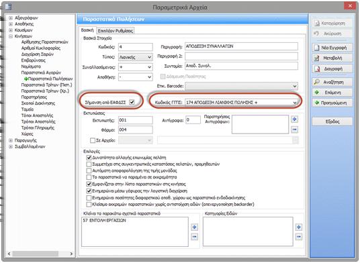Viewport: 360px width, 263px height.
Task: Click the horizontal scrollbar under the tree
Action: tap(40, 254)
